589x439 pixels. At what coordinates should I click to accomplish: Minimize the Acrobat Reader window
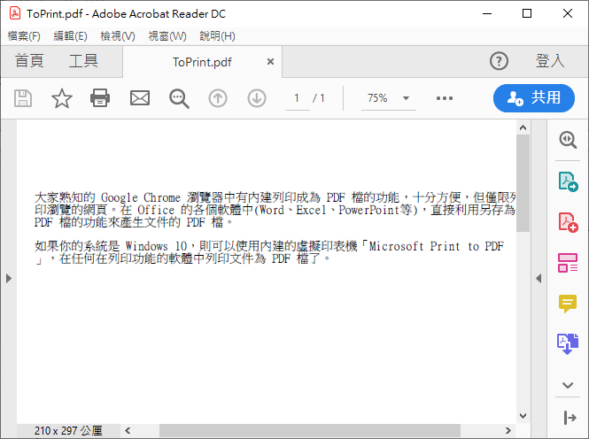[487, 13]
